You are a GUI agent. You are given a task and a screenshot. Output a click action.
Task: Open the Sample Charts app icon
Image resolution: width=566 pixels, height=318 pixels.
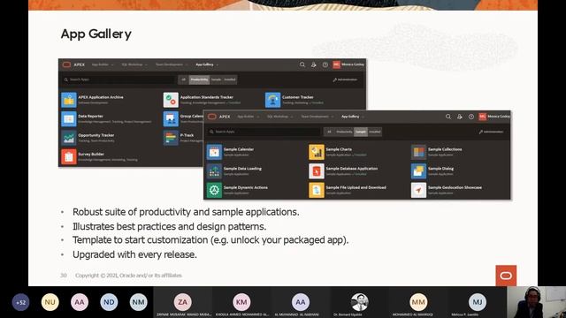click(317, 152)
